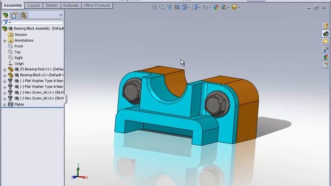Expand the Mates folder node
Image resolution: width=331 pixels, height=186 pixels.
point(5,104)
